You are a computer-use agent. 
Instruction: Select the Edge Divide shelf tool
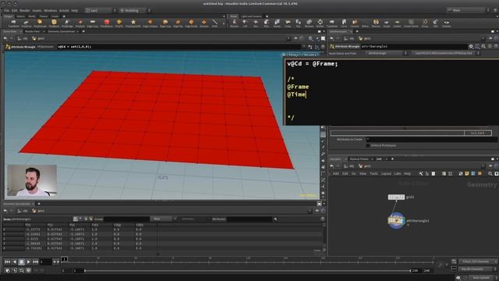pyautogui.click(x=191, y=23)
